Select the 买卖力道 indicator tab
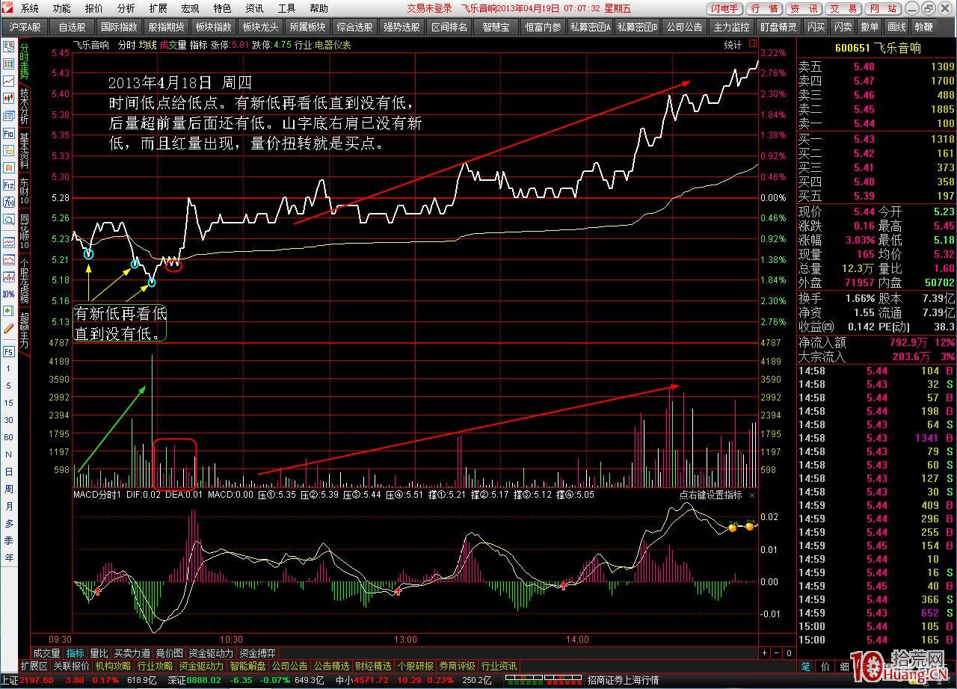 coord(132,653)
